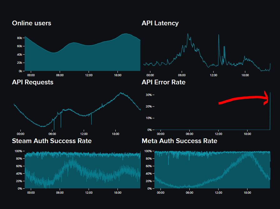Select 0% label on Steam Auth axis

(20, 189)
